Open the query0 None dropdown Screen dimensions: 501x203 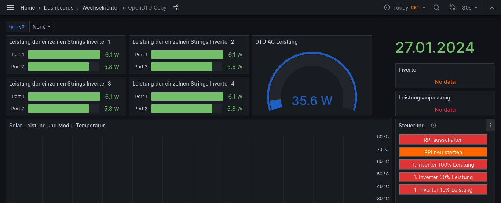[42, 27]
